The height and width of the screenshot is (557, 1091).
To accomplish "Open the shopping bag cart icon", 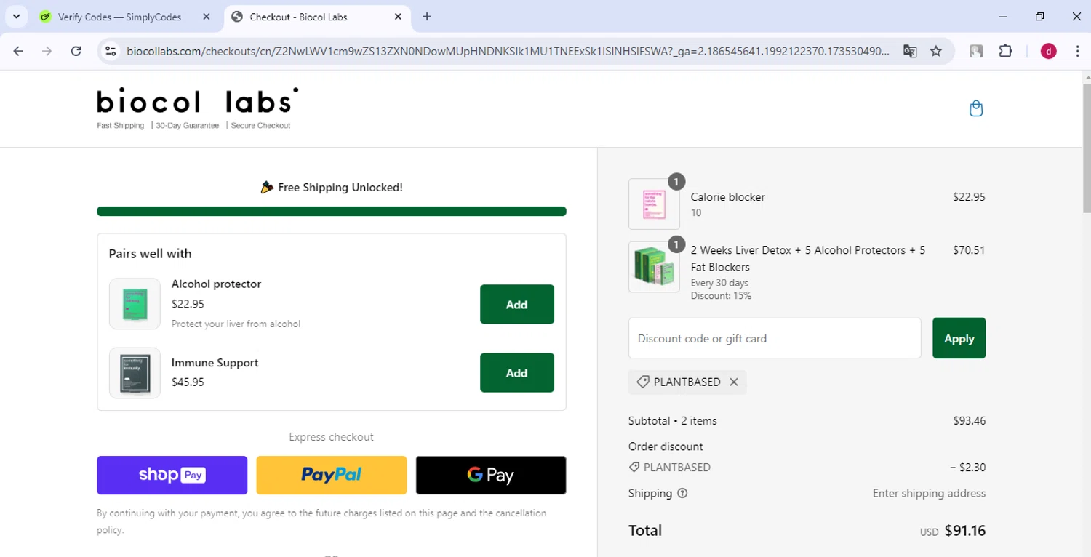I will pos(976,109).
